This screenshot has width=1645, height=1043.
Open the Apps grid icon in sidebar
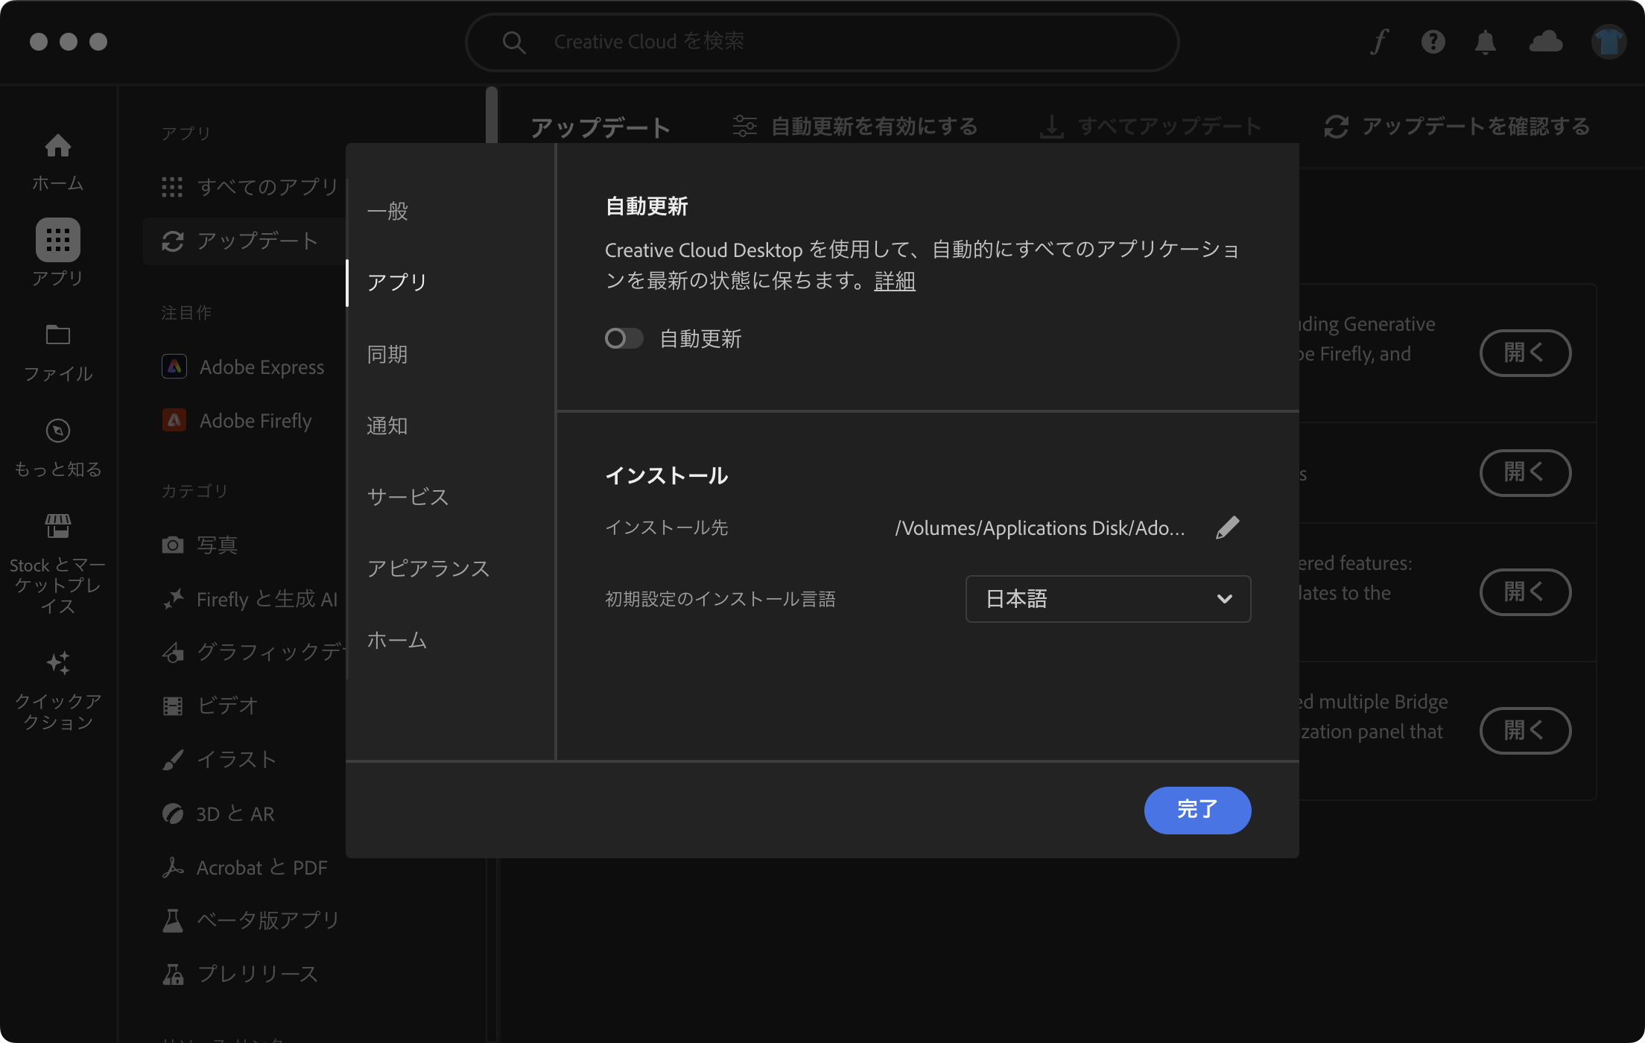58,240
